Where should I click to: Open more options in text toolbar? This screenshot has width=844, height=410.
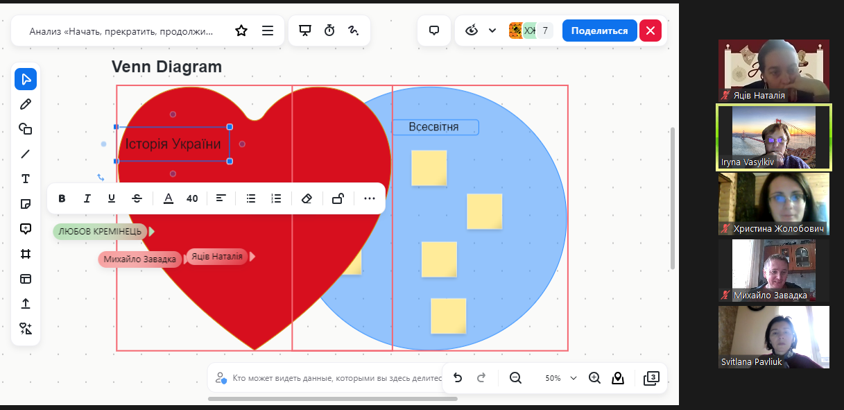click(369, 198)
